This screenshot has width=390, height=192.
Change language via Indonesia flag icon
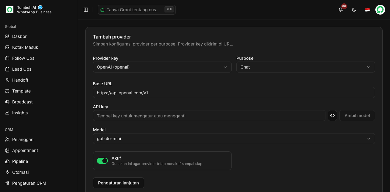click(367, 10)
